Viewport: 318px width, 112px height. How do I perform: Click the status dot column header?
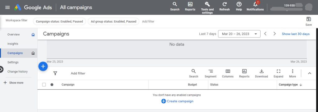tap(52, 85)
